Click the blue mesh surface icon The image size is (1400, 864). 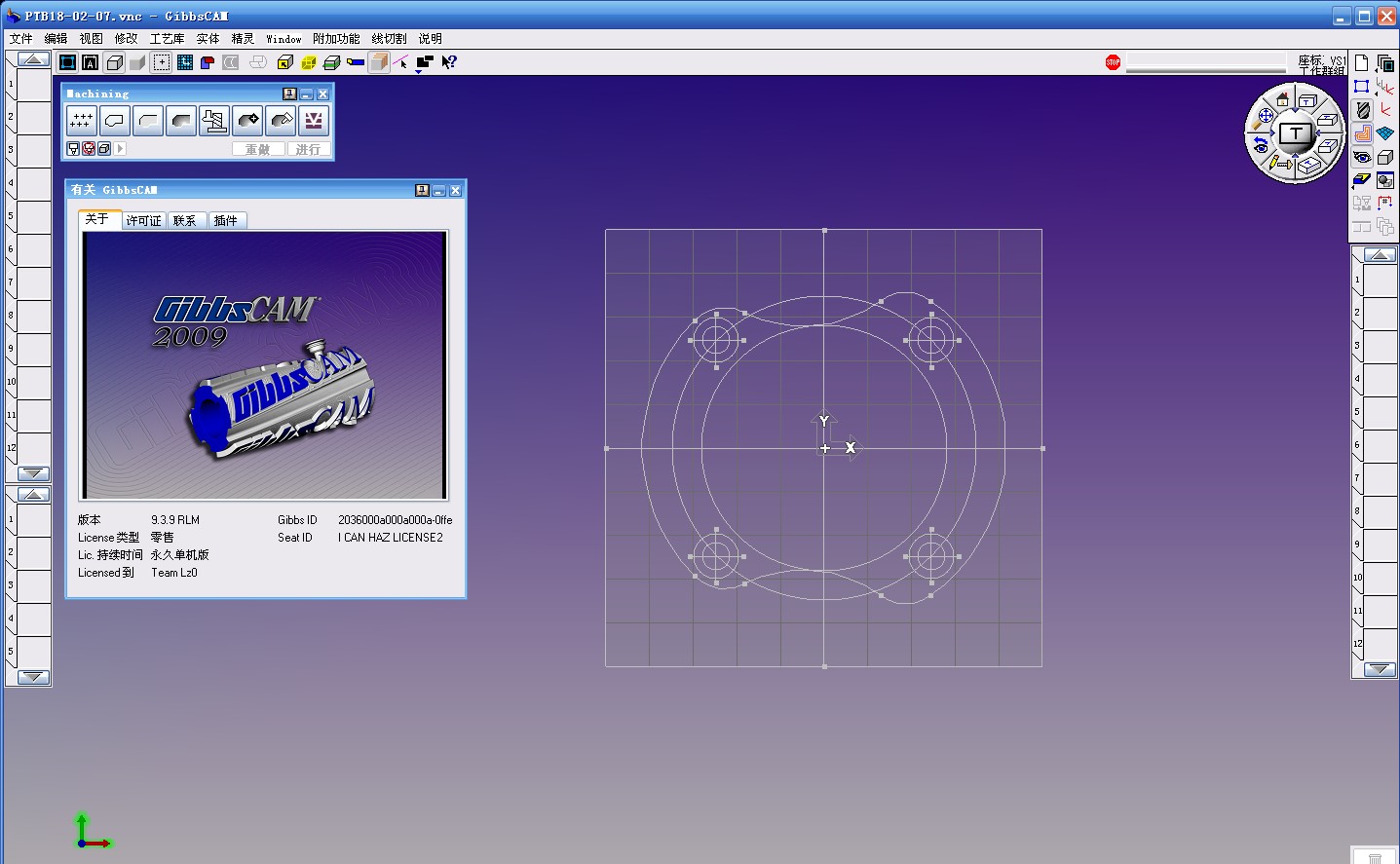(x=1385, y=132)
